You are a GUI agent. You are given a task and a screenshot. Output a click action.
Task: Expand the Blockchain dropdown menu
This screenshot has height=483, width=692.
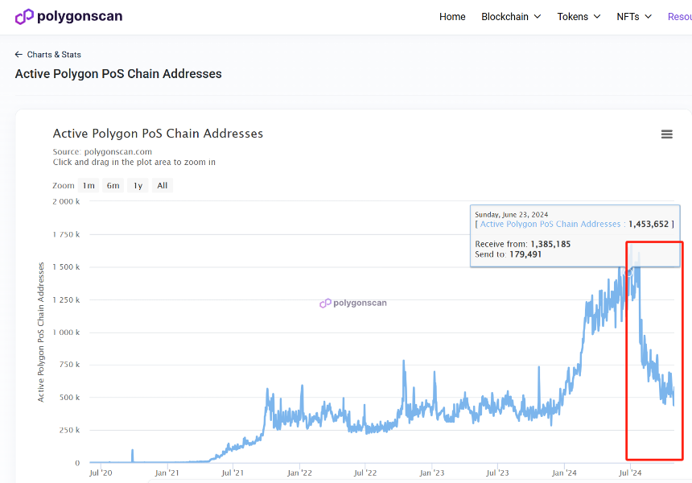[x=511, y=17]
